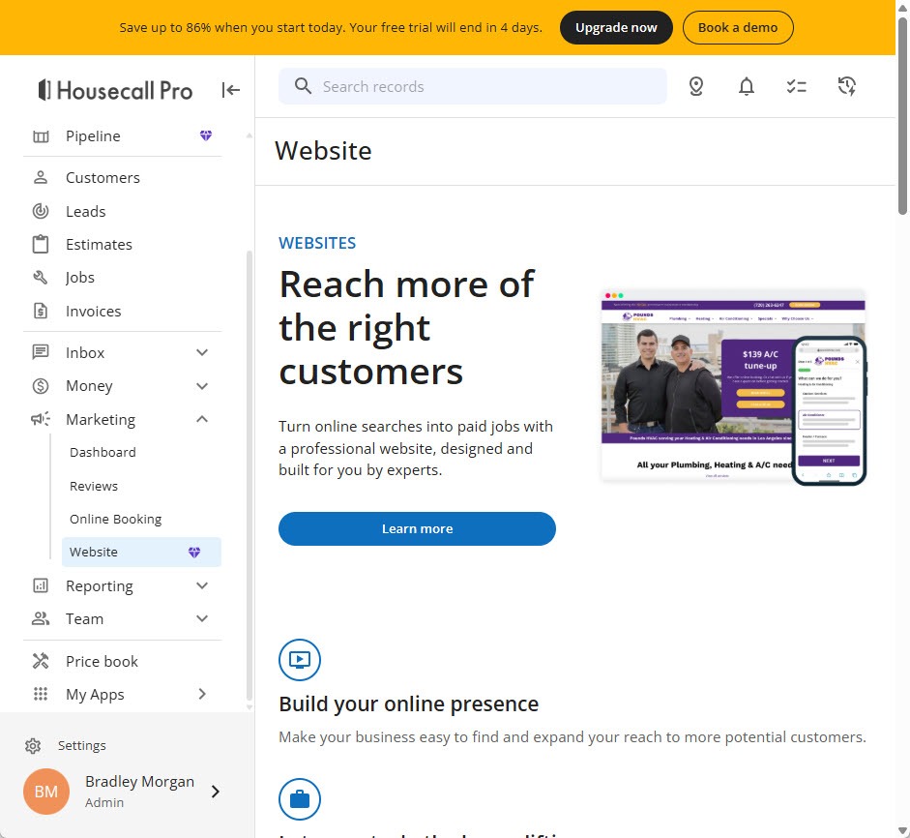Open the Customers page
The image size is (910, 838).
coord(103,178)
